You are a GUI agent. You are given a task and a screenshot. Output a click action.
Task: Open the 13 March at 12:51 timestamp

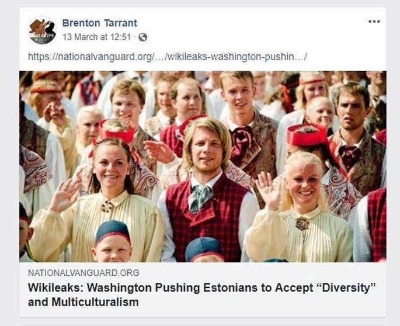97,37
